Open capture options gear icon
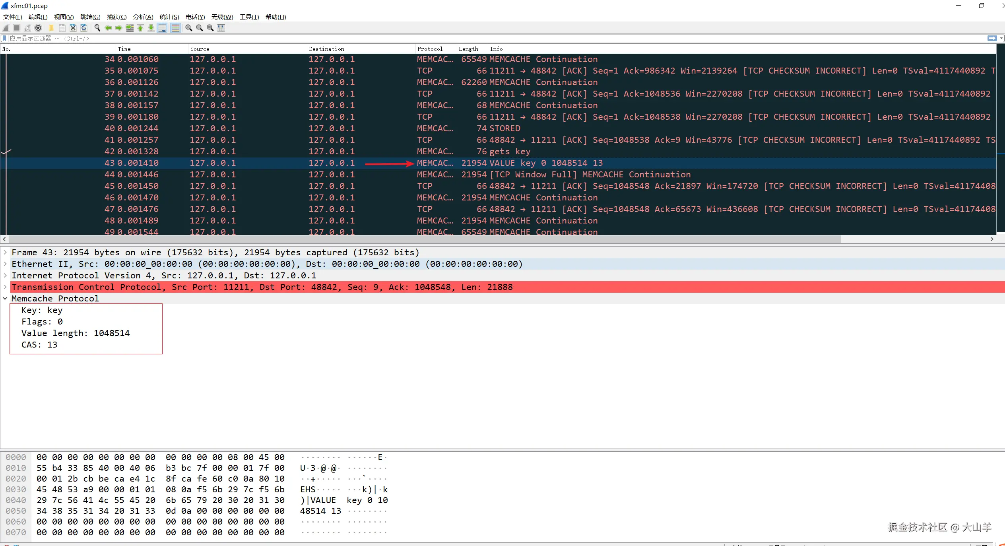1005x546 pixels. tap(38, 28)
